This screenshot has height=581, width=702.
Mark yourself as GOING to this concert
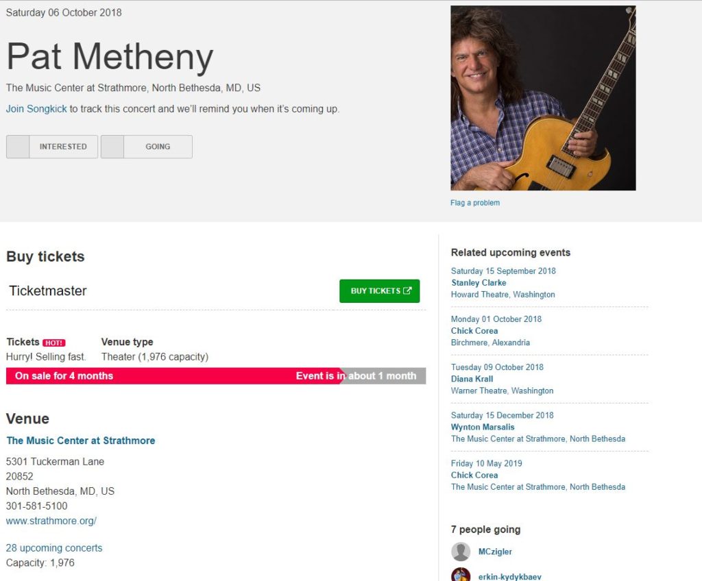tap(146, 147)
